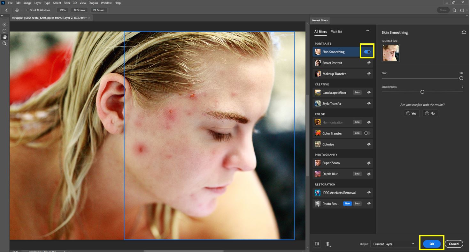
Task: Open the workspace switcher icon
Action: [x=462, y=10]
